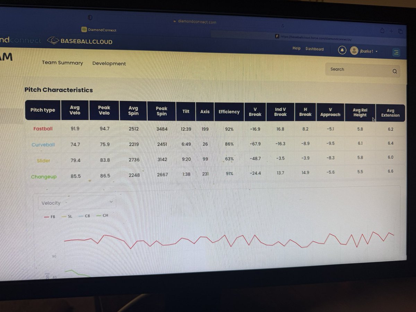Click the F favicon of baseballcloud.force.com tab
Image resolution: width=416 pixels, height=312 pixels.
[277, 36]
